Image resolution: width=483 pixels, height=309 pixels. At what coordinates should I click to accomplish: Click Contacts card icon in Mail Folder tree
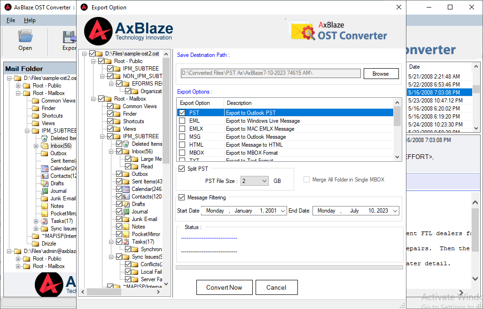click(x=45, y=176)
